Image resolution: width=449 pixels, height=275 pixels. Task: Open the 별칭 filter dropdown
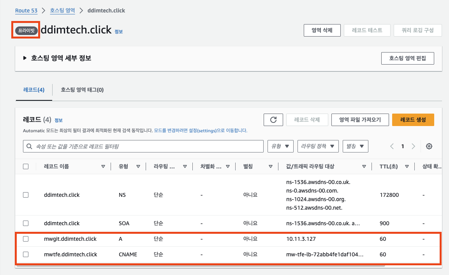[356, 146]
